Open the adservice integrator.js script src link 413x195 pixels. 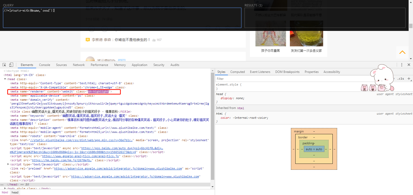click(x=135, y=176)
